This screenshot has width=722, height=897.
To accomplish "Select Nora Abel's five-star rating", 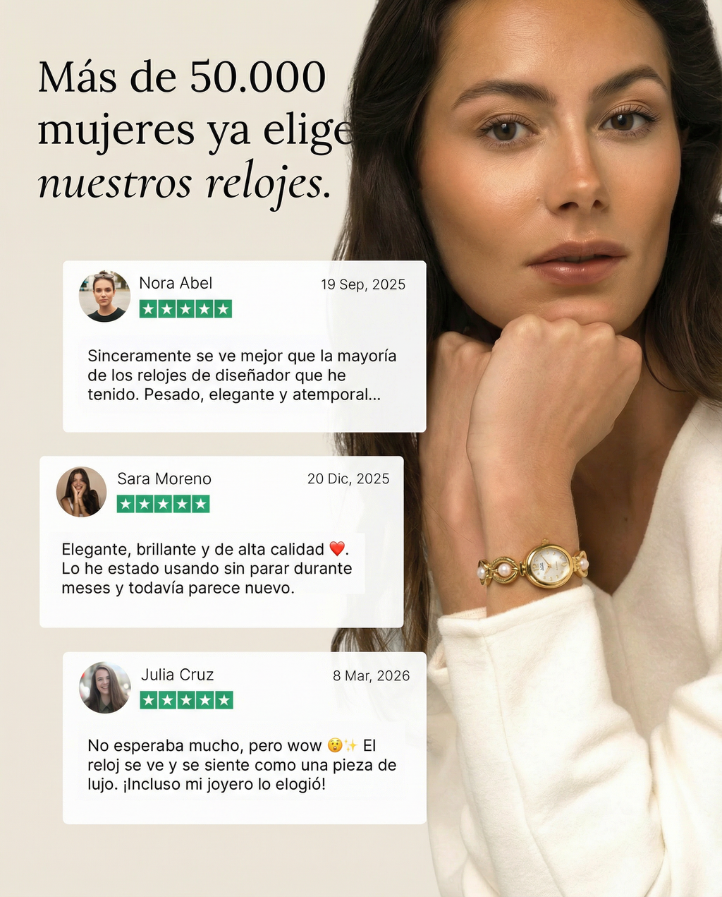I will (x=185, y=309).
